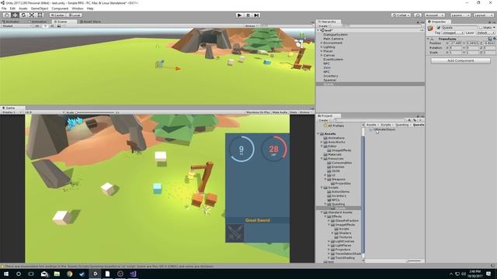Click the Add Component button

point(461,60)
